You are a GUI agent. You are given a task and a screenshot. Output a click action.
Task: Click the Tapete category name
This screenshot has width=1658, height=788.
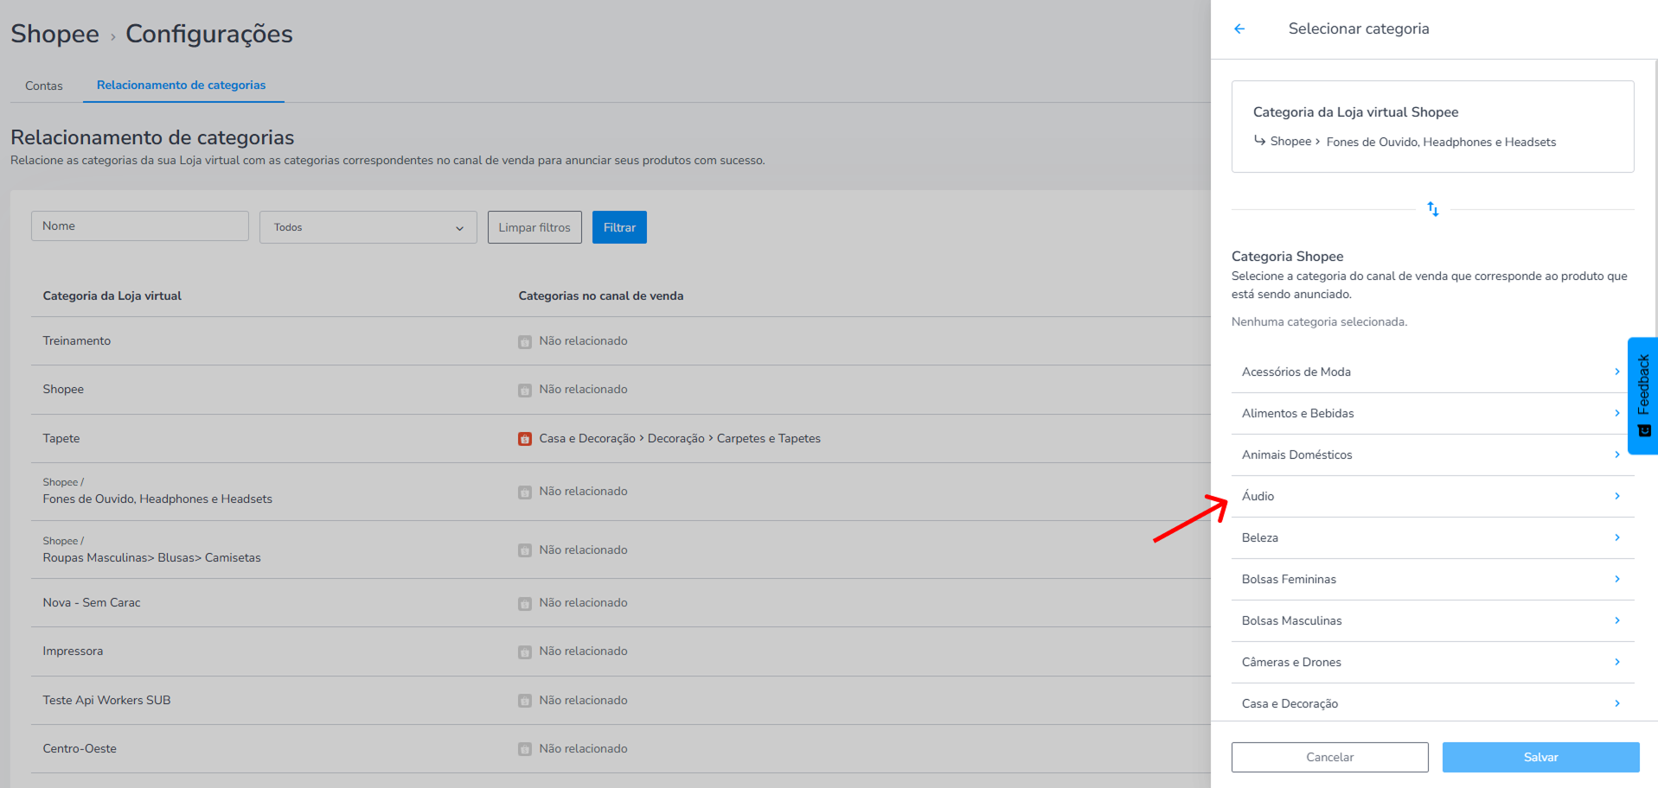[x=61, y=438]
